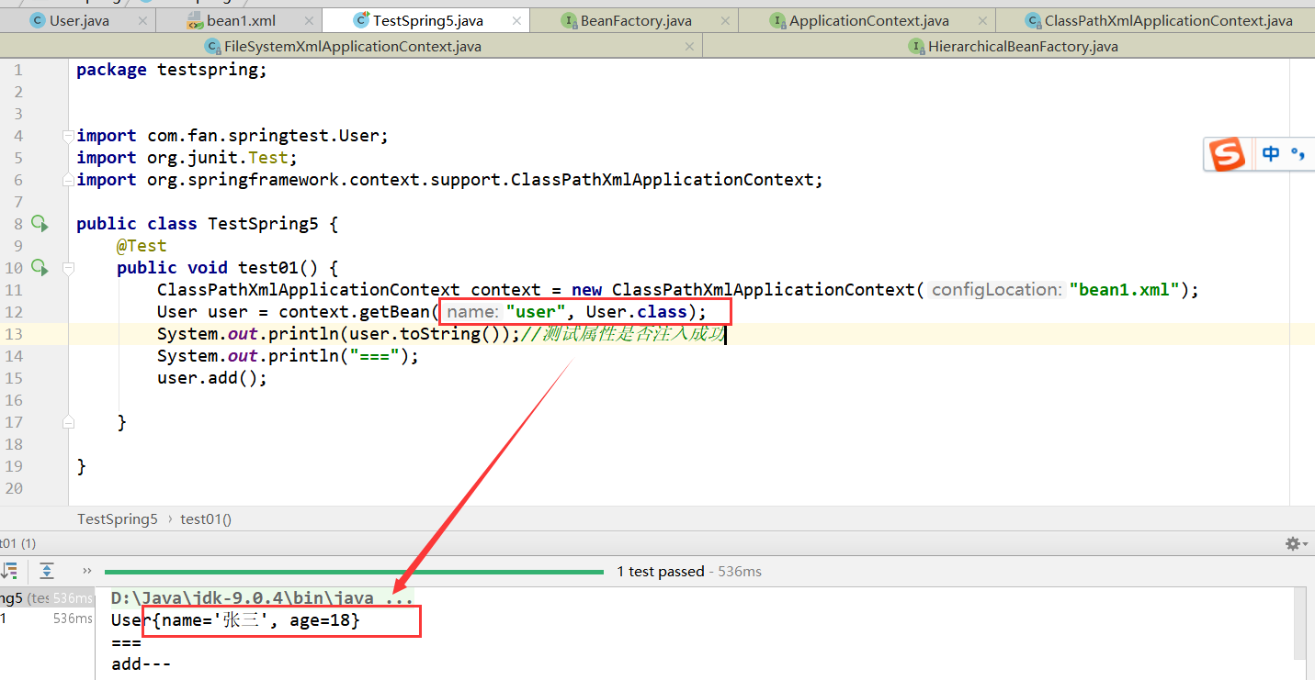Click the console output line '==='
Image resolution: width=1315 pixels, height=680 pixels.
click(x=126, y=642)
